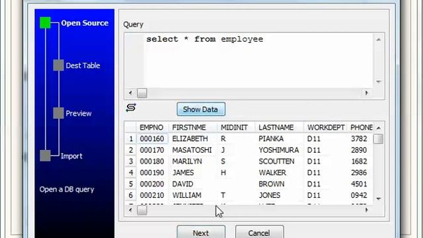Click the MARILYN first name cell
Viewport: 423px width, 238px height.
(193, 161)
